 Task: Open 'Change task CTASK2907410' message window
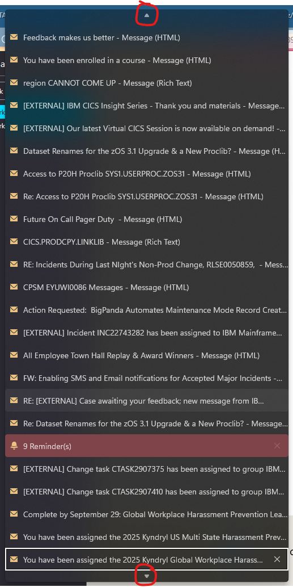pos(146,491)
